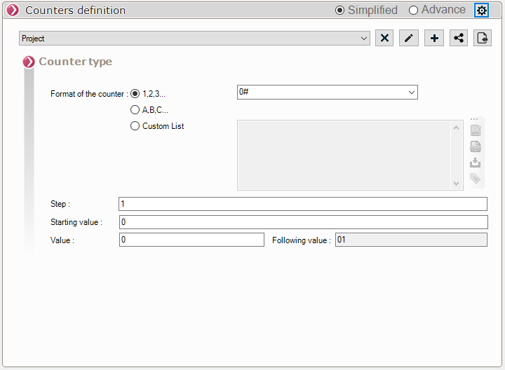Open the Project counter dropdown
The width and height of the screenshot is (505, 370).
tap(363, 39)
